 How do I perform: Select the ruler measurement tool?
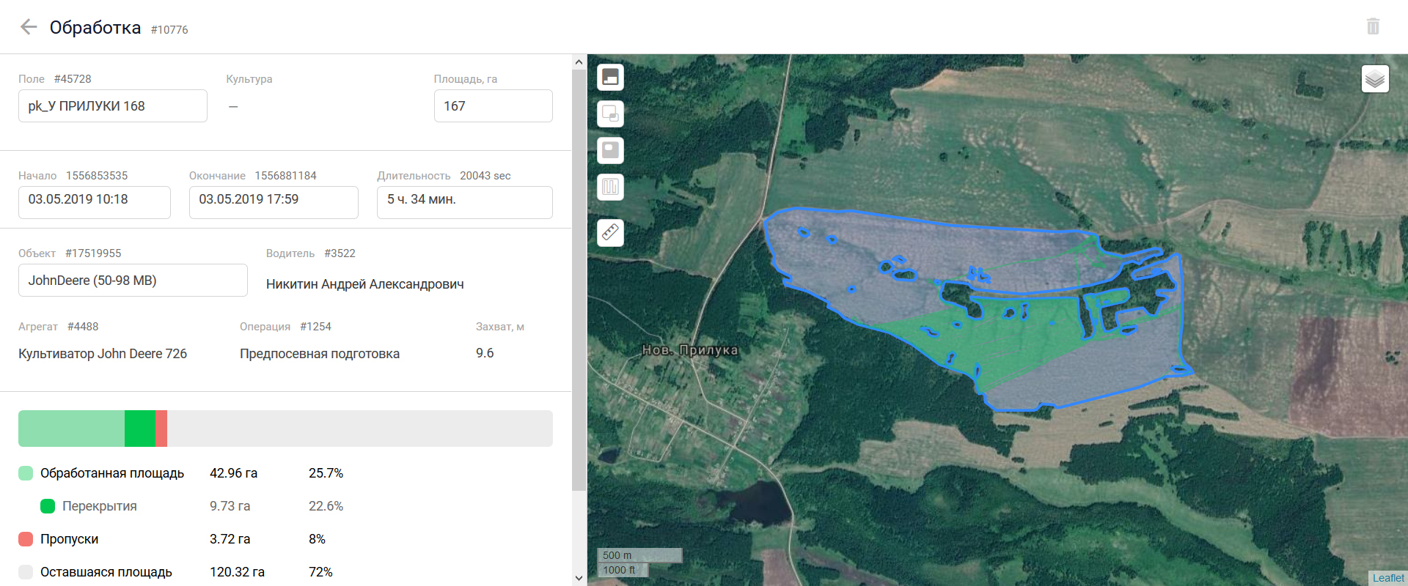click(610, 233)
